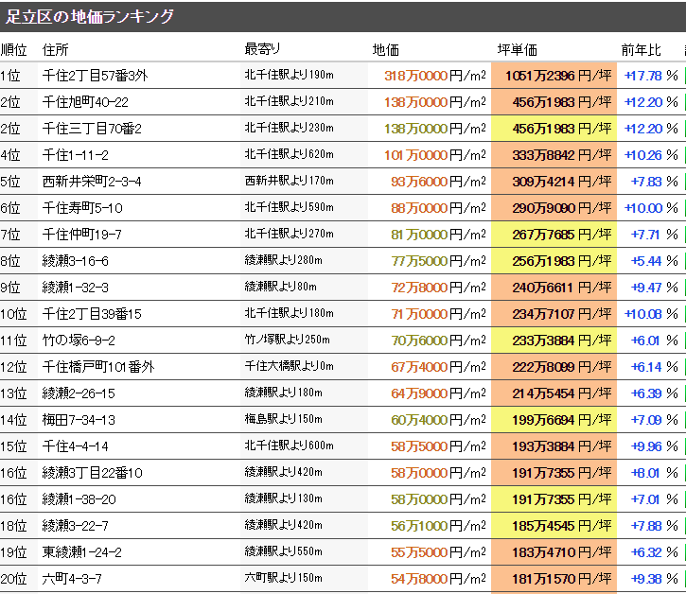The image size is (686, 594).
Task: Click the 最寄り column header
Action: [262, 49]
